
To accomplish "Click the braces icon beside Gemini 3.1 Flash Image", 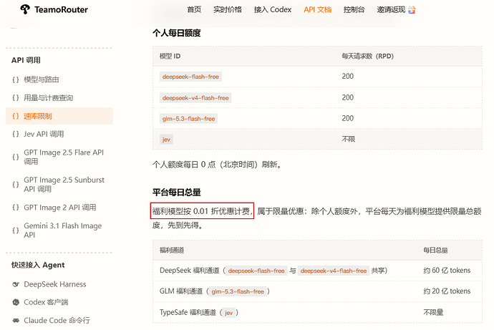I will [16, 230].
